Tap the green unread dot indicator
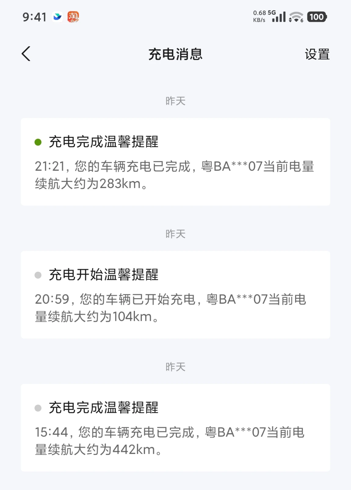This screenshot has height=490, width=351. 38,142
